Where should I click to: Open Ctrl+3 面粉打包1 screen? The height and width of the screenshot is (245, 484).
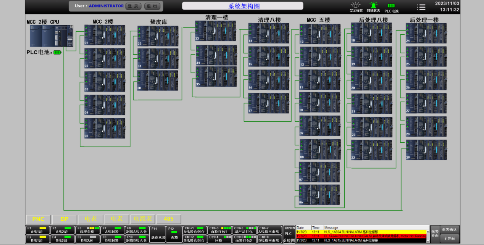pos(220,230)
